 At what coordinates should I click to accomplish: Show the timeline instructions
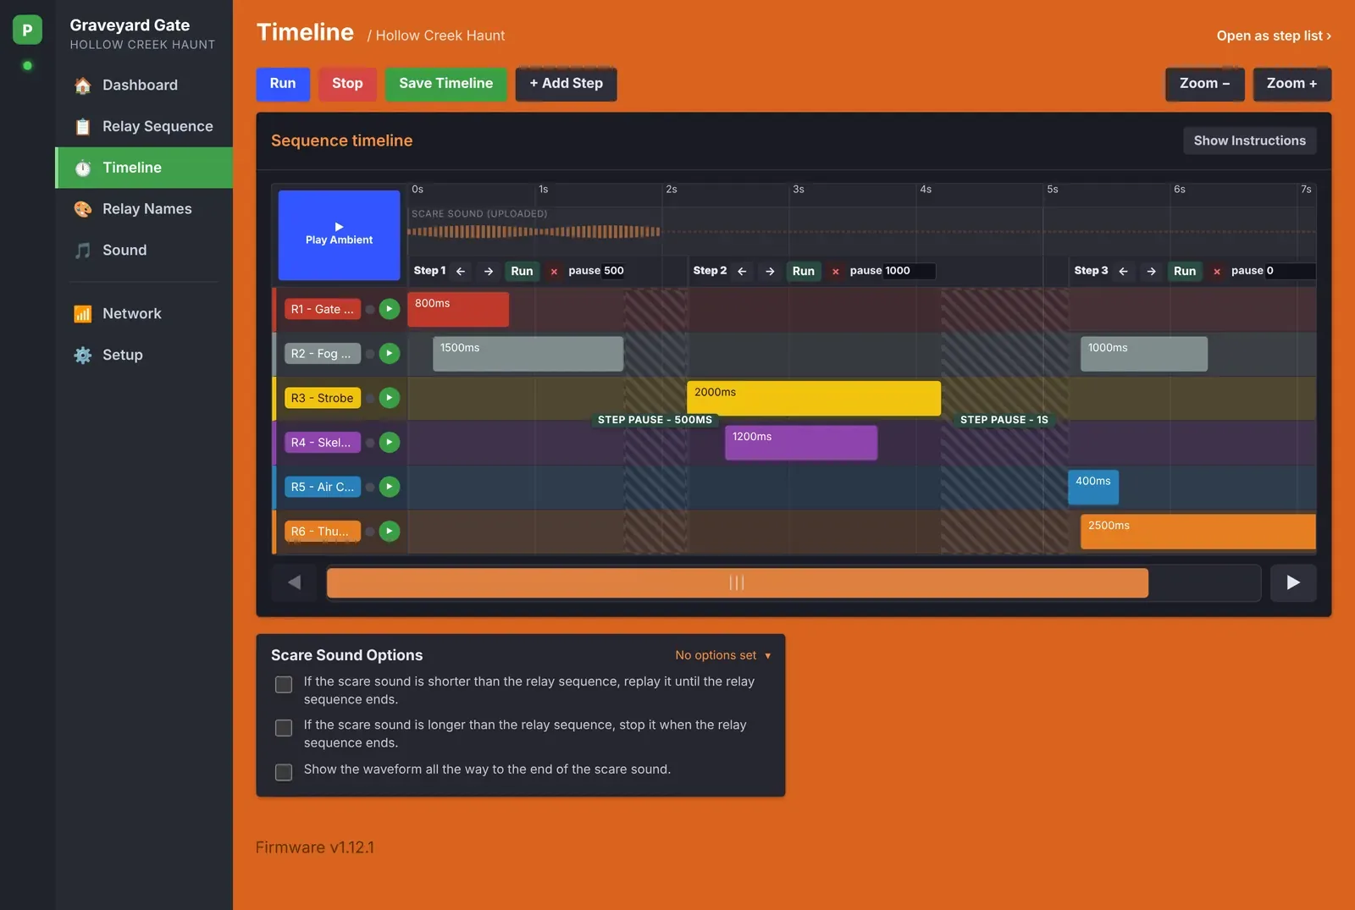coord(1249,141)
